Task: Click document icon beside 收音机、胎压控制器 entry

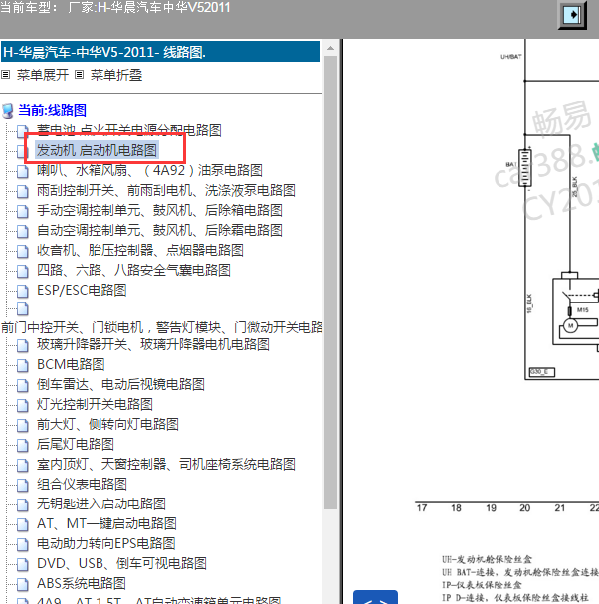Action: 22,251
